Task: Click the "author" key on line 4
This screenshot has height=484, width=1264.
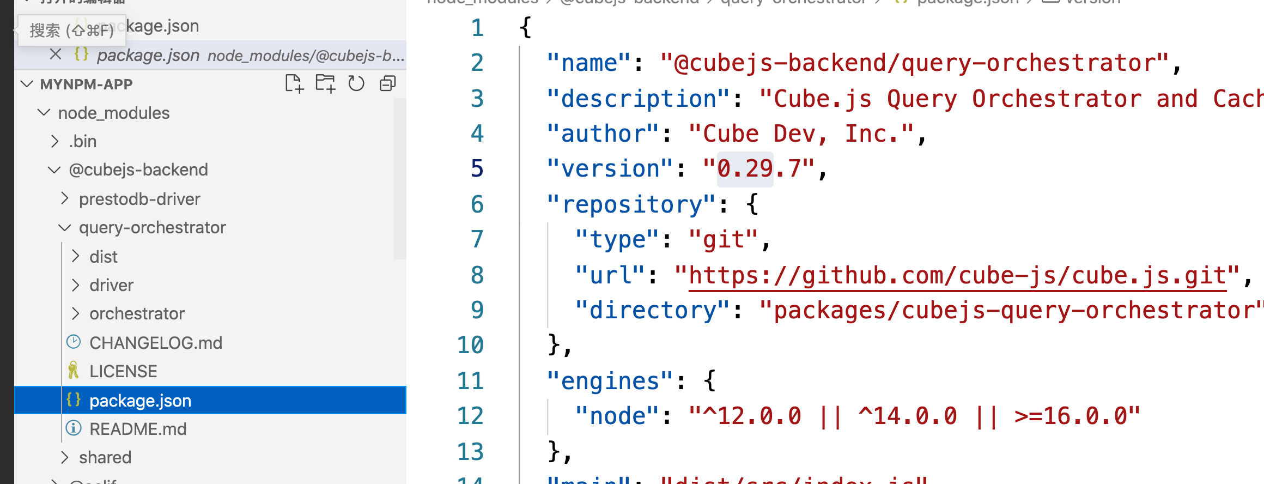Action: coord(603,134)
